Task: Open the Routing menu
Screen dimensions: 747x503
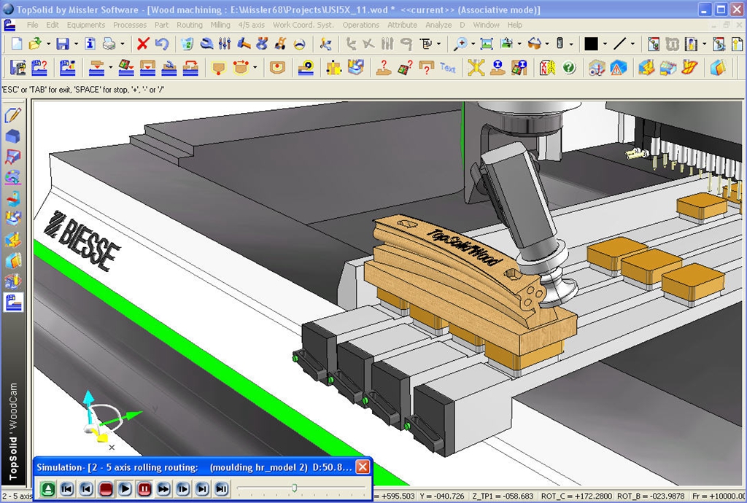Action: [190, 25]
